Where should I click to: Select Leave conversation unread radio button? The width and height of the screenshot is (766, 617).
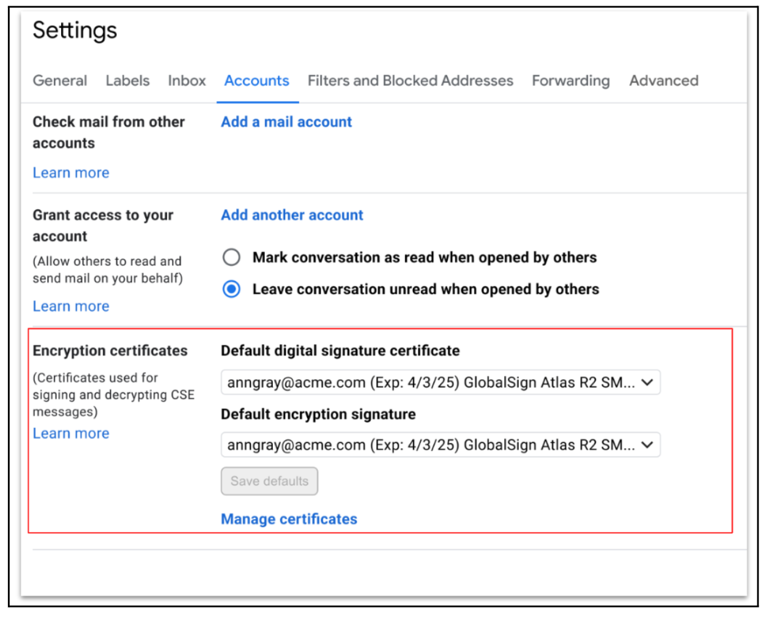pos(231,289)
